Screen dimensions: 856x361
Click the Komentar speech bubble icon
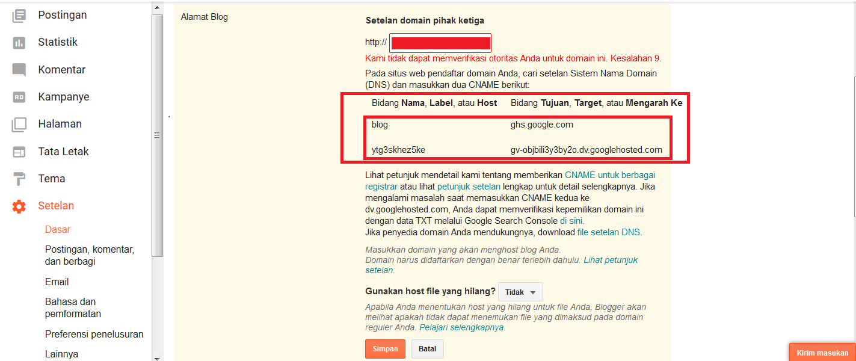[x=19, y=70]
